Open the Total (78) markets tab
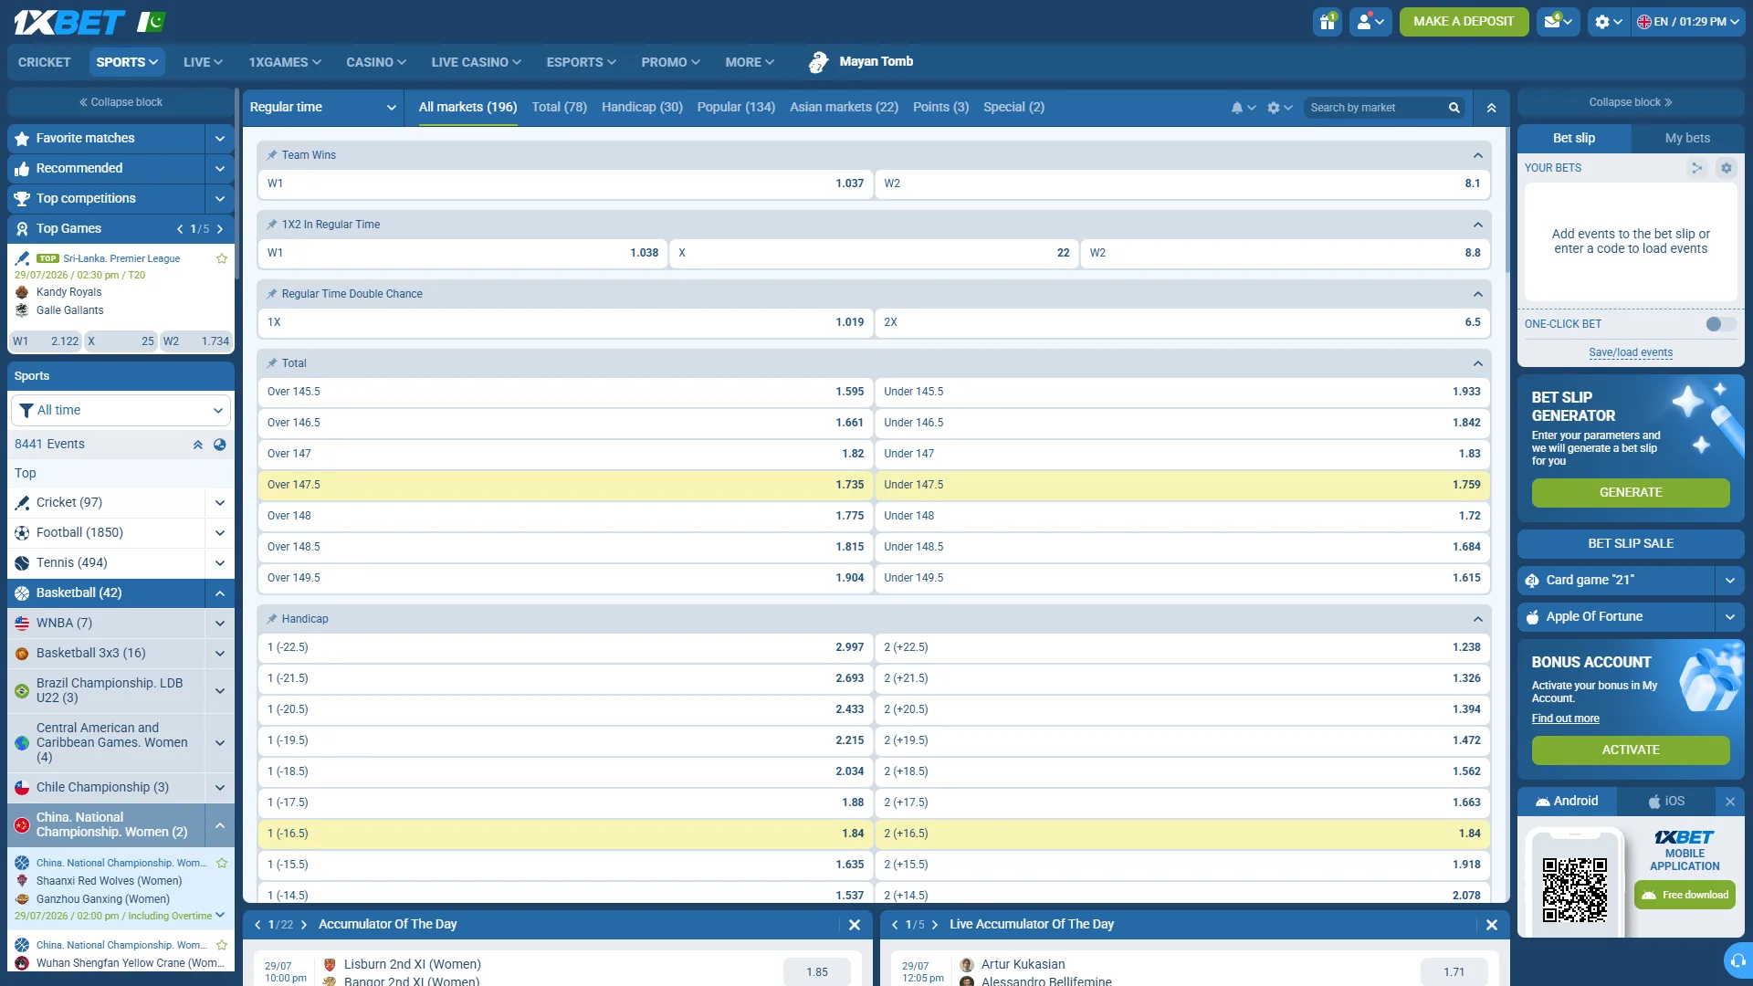1753x986 pixels. pyautogui.click(x=559, y=108)
